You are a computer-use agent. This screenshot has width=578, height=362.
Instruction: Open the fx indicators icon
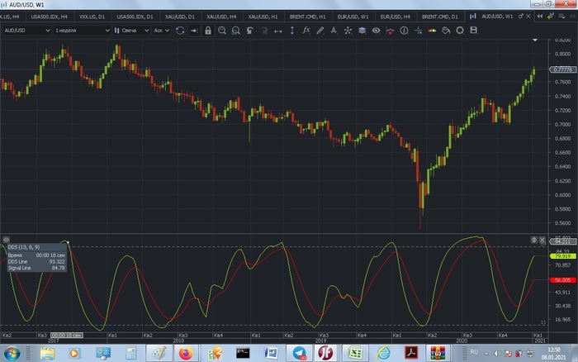pos(306,31)
